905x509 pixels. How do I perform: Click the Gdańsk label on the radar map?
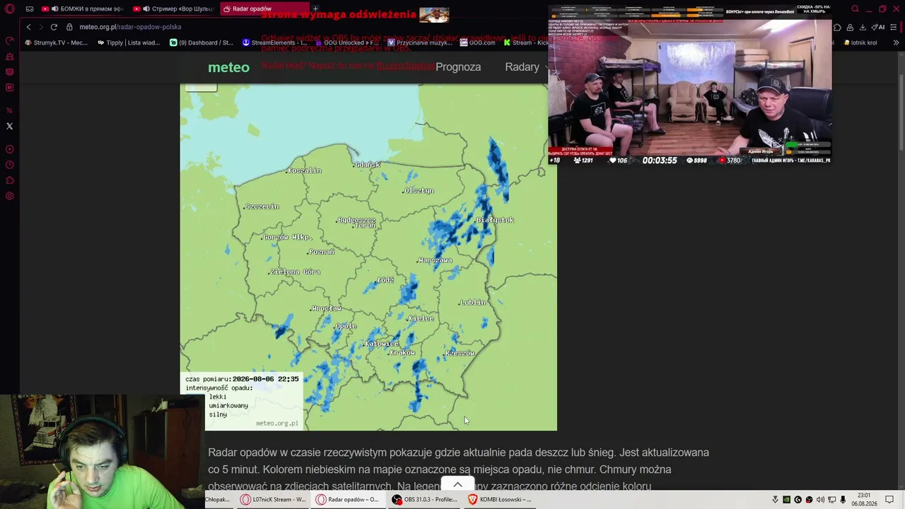pos(367,165)
